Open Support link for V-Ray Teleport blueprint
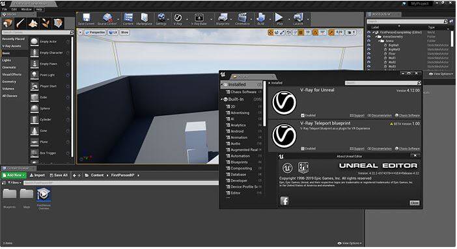This screenshot has height=249, width=457. point(357,148)
